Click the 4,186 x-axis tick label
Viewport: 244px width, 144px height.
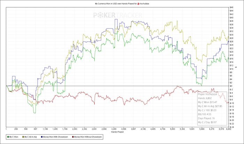click(143, 129)
